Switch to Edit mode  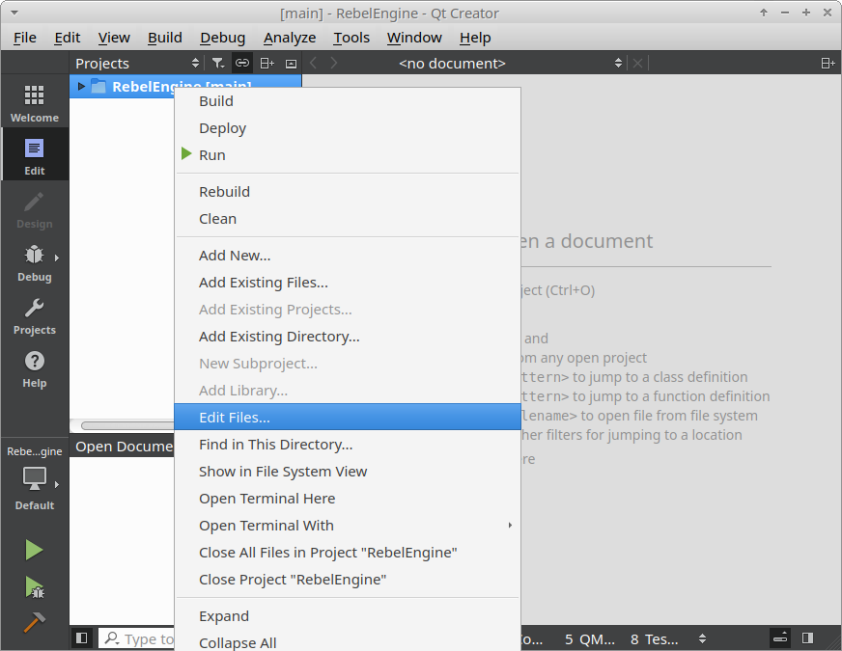35,156
